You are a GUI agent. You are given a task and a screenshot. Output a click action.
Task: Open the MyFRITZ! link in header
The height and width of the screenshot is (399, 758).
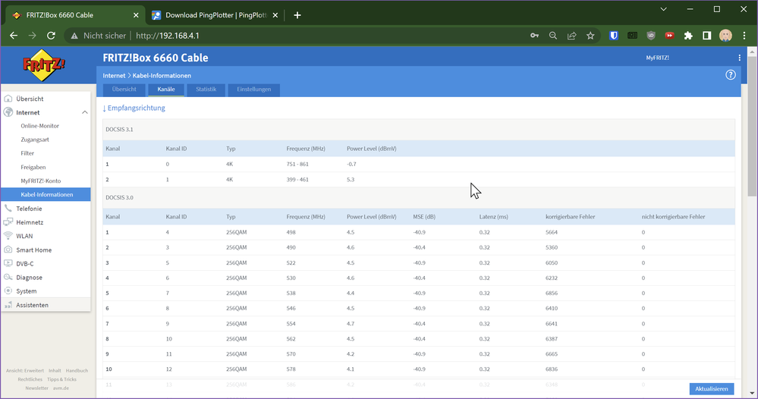point(657,58)
